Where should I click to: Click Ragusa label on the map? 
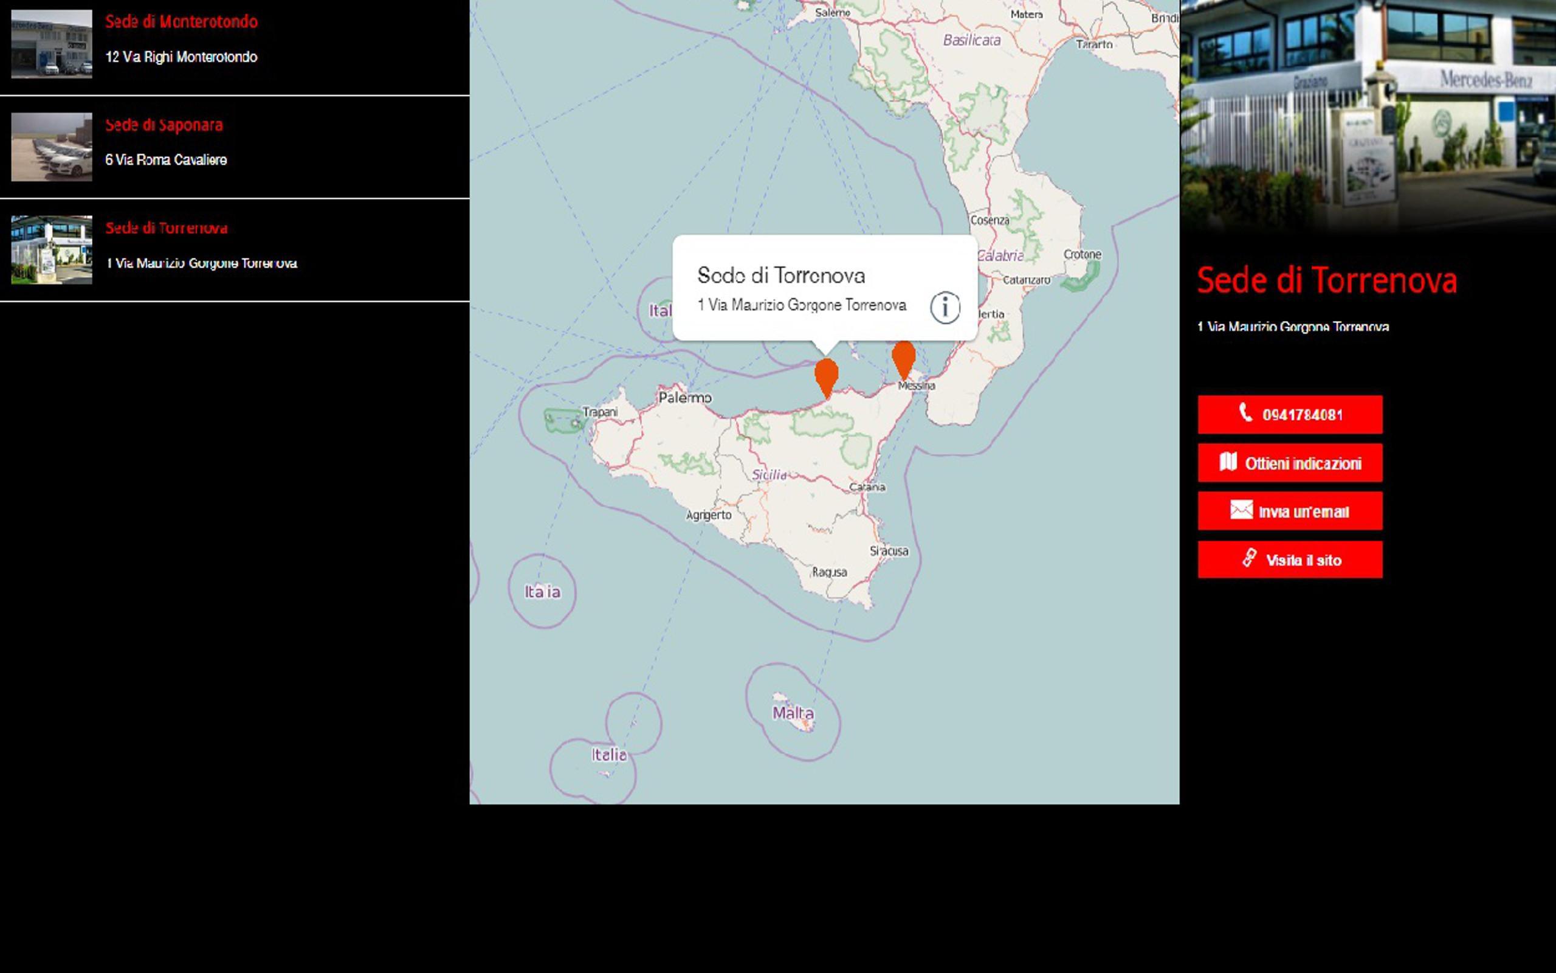[x=830, y=572]
